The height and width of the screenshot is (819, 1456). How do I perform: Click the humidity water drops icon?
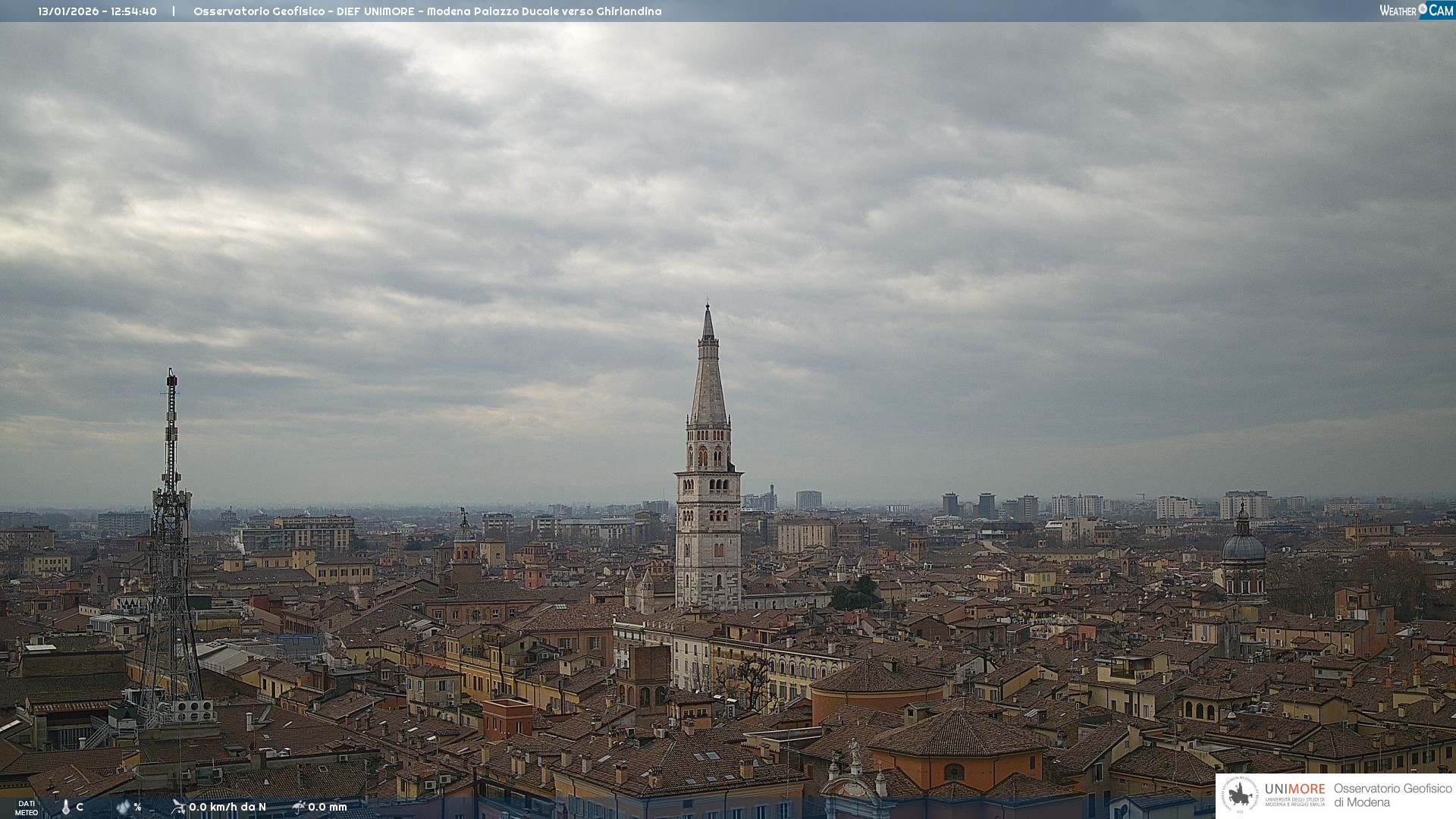[123, 807]
